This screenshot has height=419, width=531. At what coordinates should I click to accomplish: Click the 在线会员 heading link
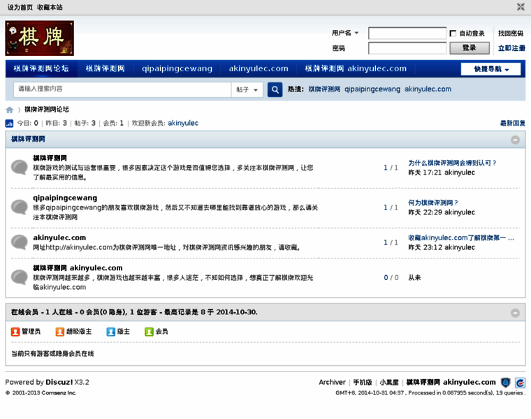(x=24, y=312)
